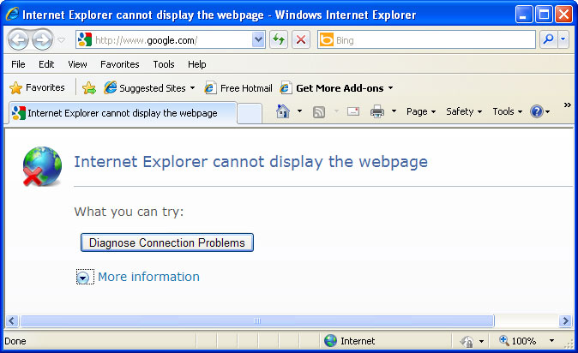Open the View menu
578x353 pixels.
(77, 64)
